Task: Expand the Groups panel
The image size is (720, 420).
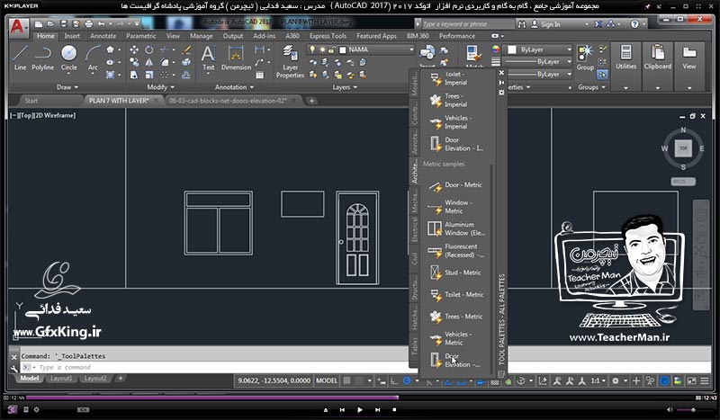Action: coord(592,87)
